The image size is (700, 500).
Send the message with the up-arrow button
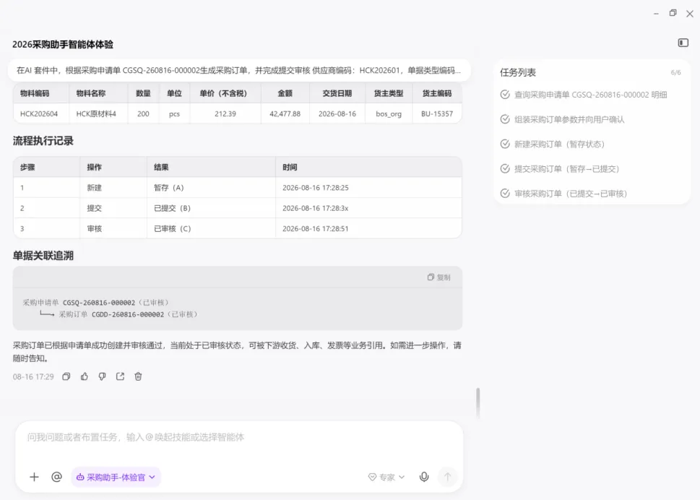click(447, 477)
